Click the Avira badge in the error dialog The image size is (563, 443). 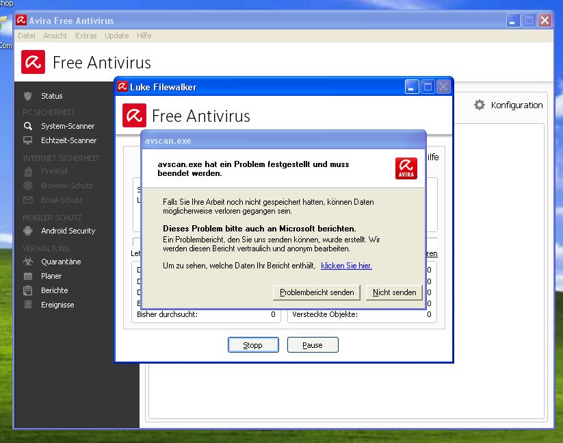(406, 168)
